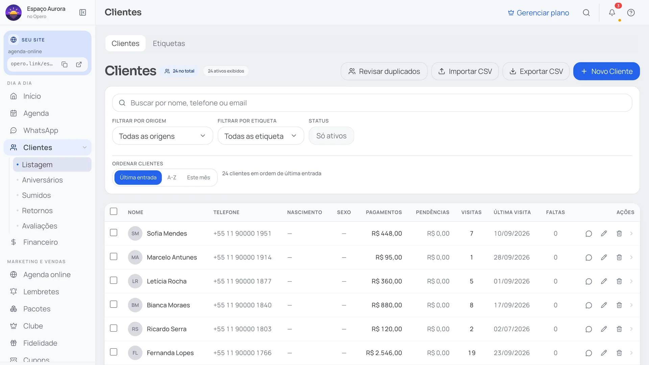This screenshot has width=649, height=365.
Task: Expand Ricardo Serra row details chevron
Action: (x=631, y=329)
